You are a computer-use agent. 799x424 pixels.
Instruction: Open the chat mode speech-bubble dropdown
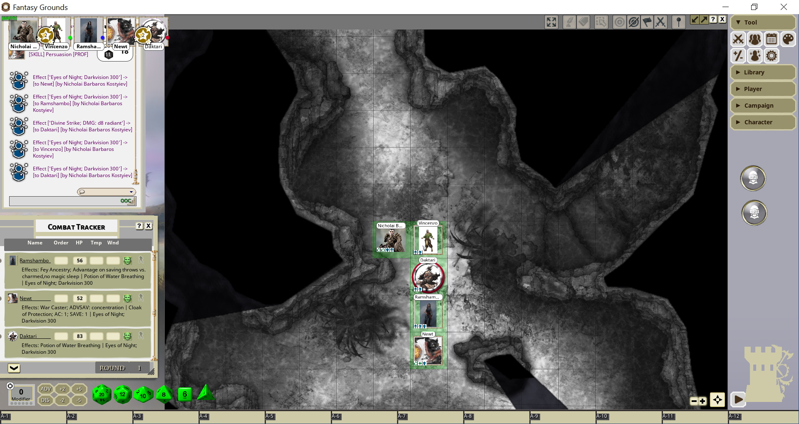pyautogui.click(x=107, y=192)
